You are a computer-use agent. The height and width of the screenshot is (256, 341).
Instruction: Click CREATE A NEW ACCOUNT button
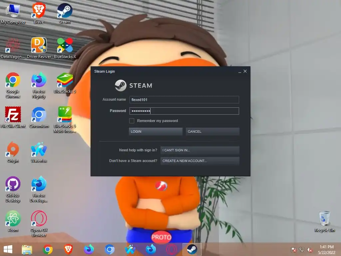pos(200,161)
